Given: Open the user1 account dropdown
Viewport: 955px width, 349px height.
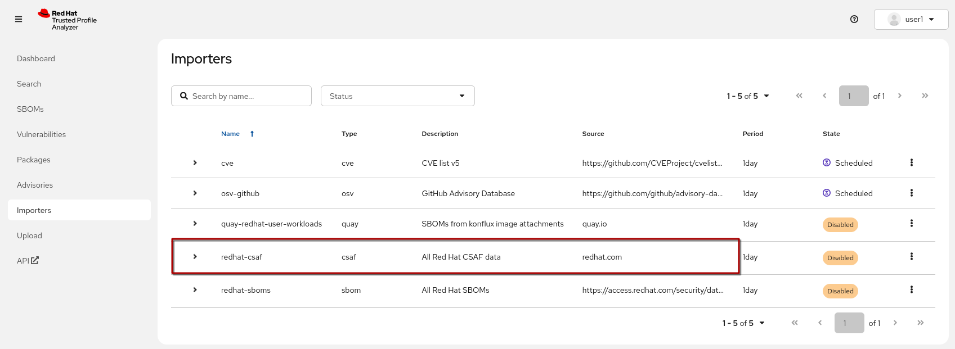Looking at the screenshot, I should (911, 19).
